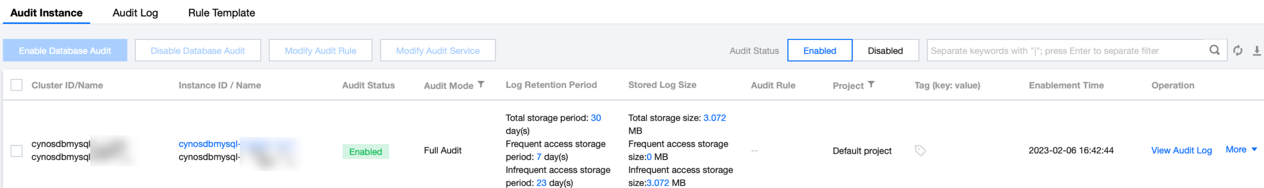Screen dimensions: 1264x188
Task: Focus the keyword filter search field
Action: click(x=1065, y=50)
